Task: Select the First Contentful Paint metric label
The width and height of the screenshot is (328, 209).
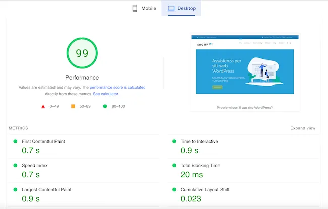Action: point(43,142)
